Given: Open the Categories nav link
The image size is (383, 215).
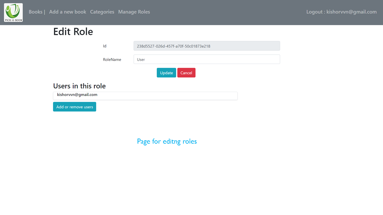Looking at the screenshot, I should coord(102,12).
